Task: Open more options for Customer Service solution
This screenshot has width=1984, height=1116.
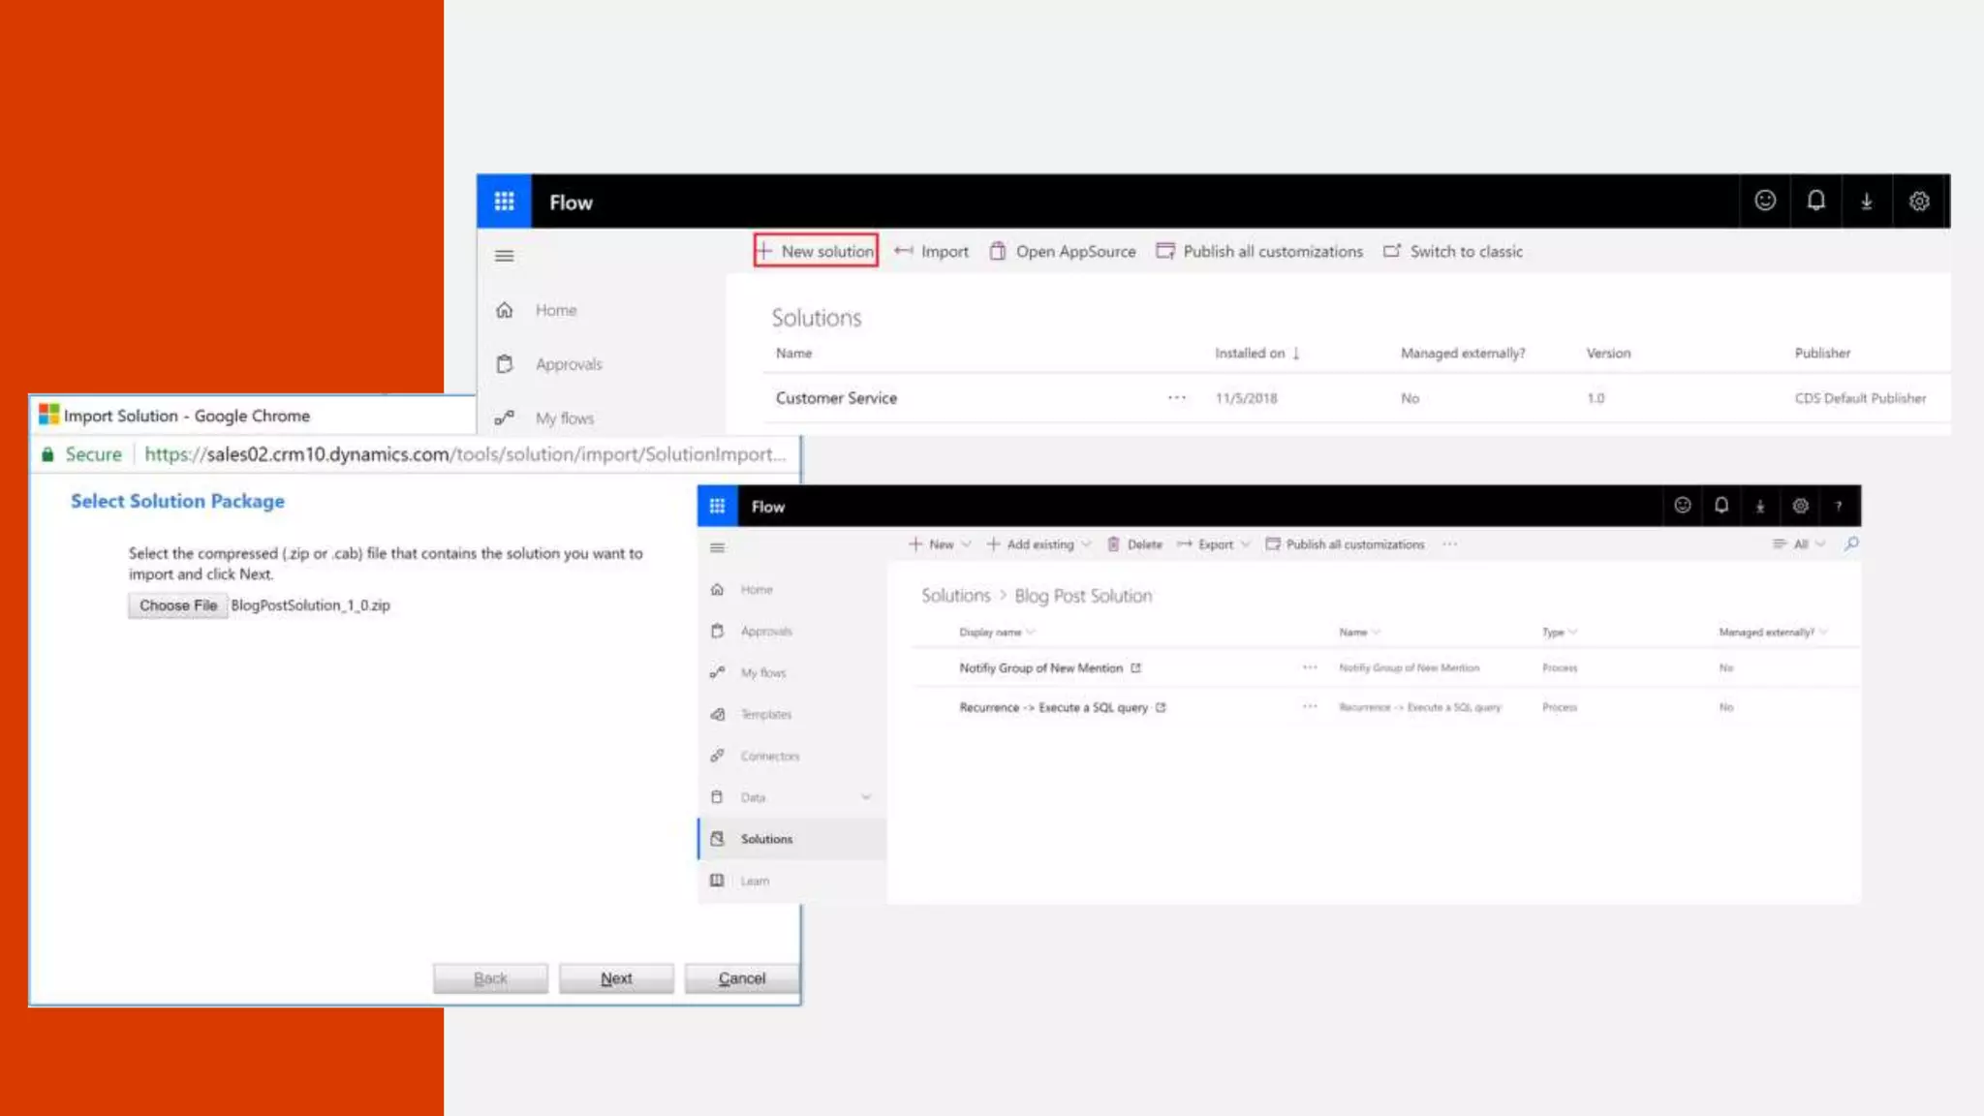Action: pyautogui.click(x=1177, y=398)
